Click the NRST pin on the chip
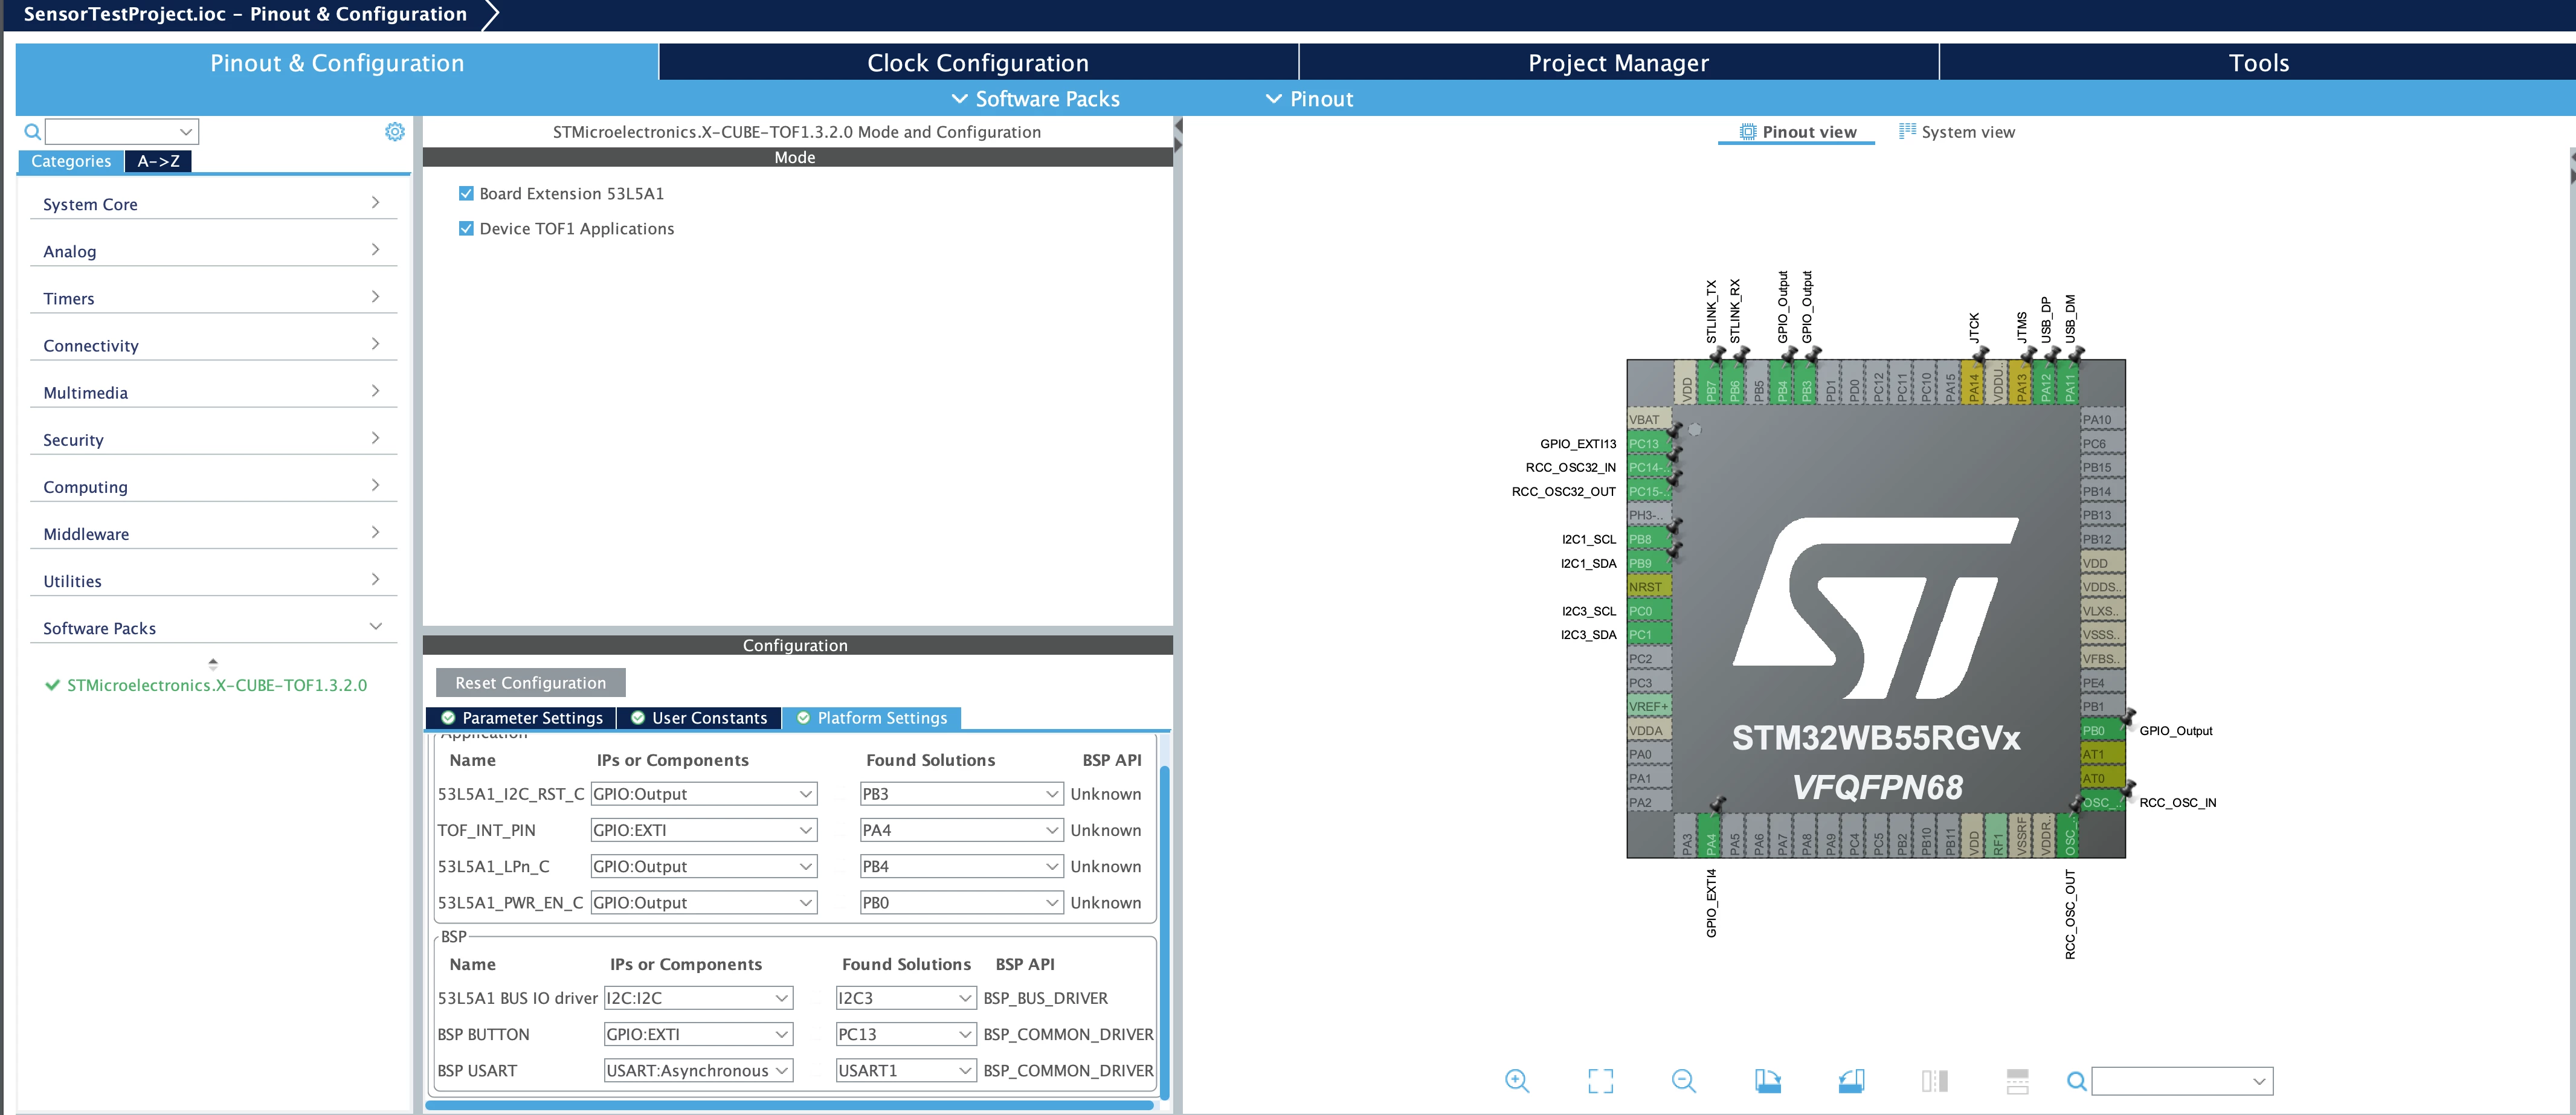The image size is (2576, 1115). (x=1649, y=587)
